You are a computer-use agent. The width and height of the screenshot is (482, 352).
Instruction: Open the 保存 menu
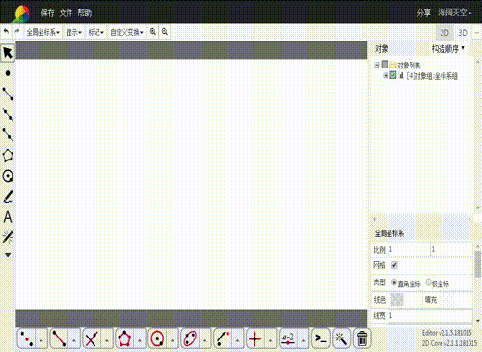coord(47,13)
